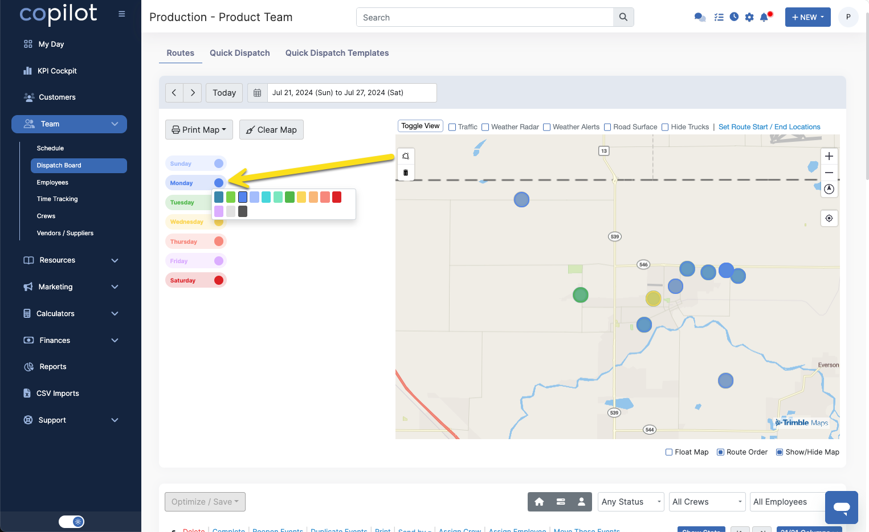Viewport: 869px width, 532px height.
Task: Click Set Route Start / End Locations link
Action: point(769,127)
